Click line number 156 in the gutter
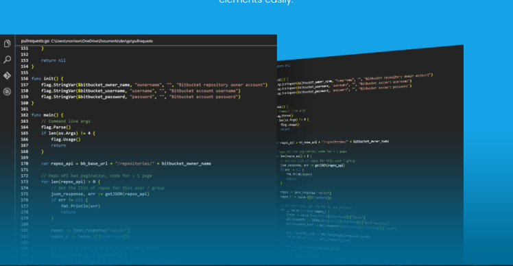513x266 pixels. [25, 79]
